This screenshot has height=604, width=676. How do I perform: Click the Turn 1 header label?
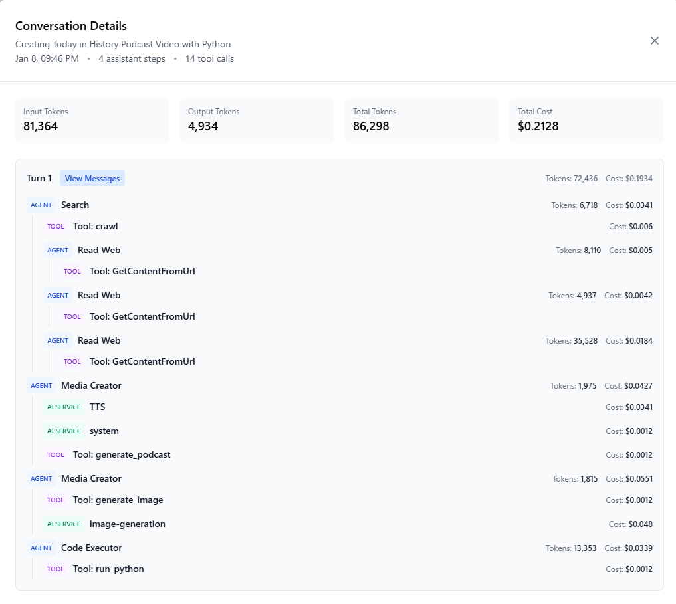click(39, 179)
